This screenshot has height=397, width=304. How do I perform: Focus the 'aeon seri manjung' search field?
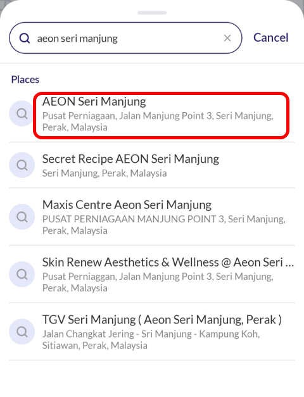click(125, 38)
